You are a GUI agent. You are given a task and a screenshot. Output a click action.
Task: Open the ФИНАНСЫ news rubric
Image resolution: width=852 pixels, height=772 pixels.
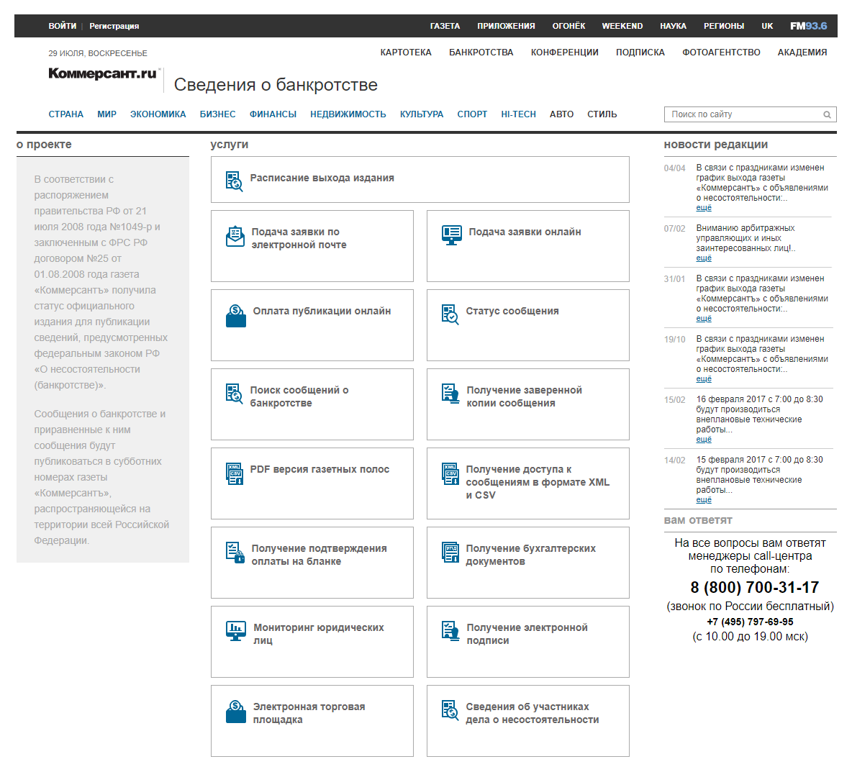click(x=273, y=114)
